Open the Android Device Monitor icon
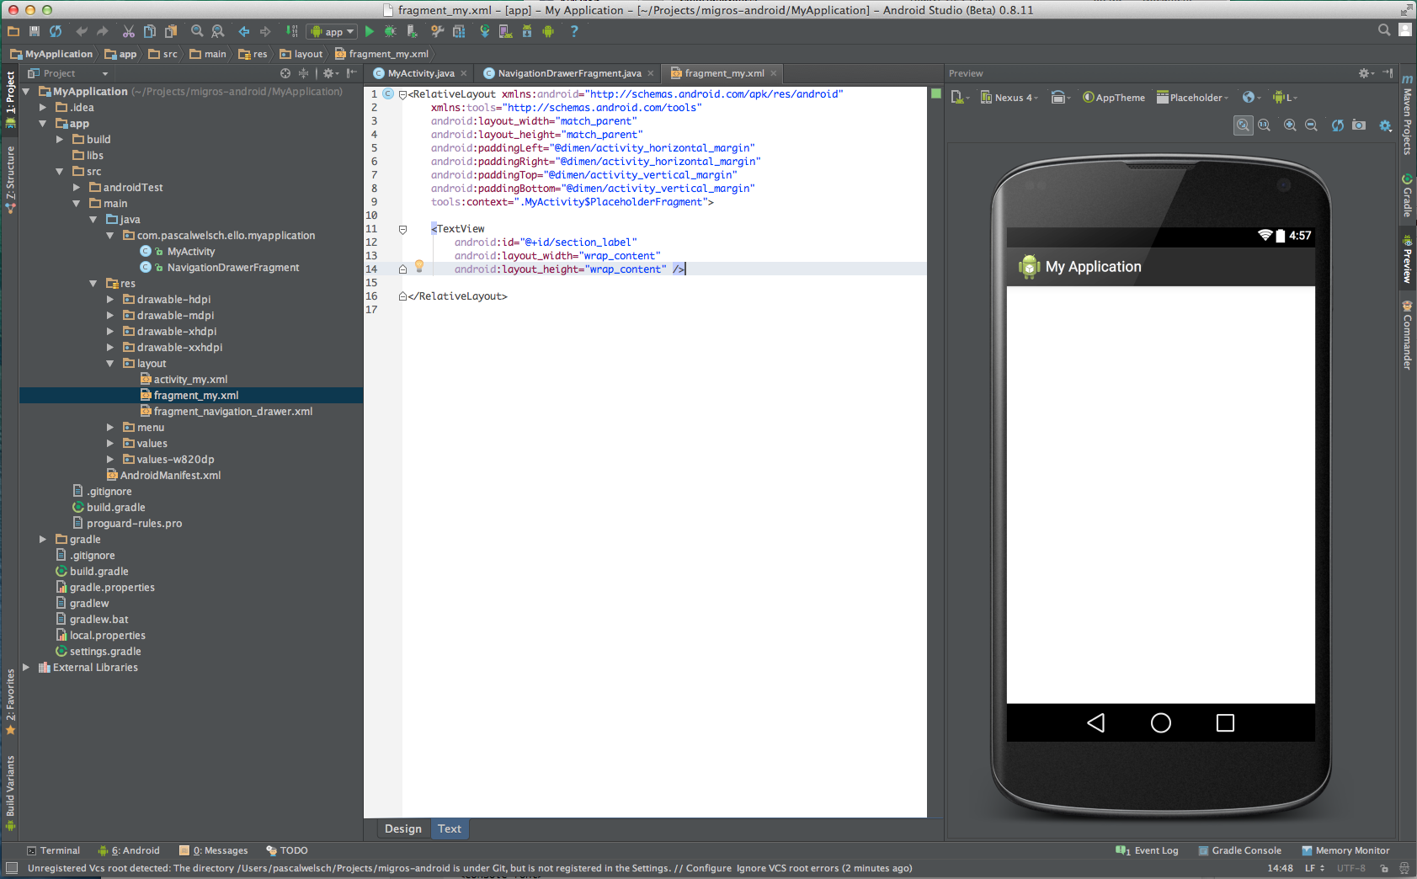The height and width of the screenshot is (879, 1417). [x=548, y=31]
